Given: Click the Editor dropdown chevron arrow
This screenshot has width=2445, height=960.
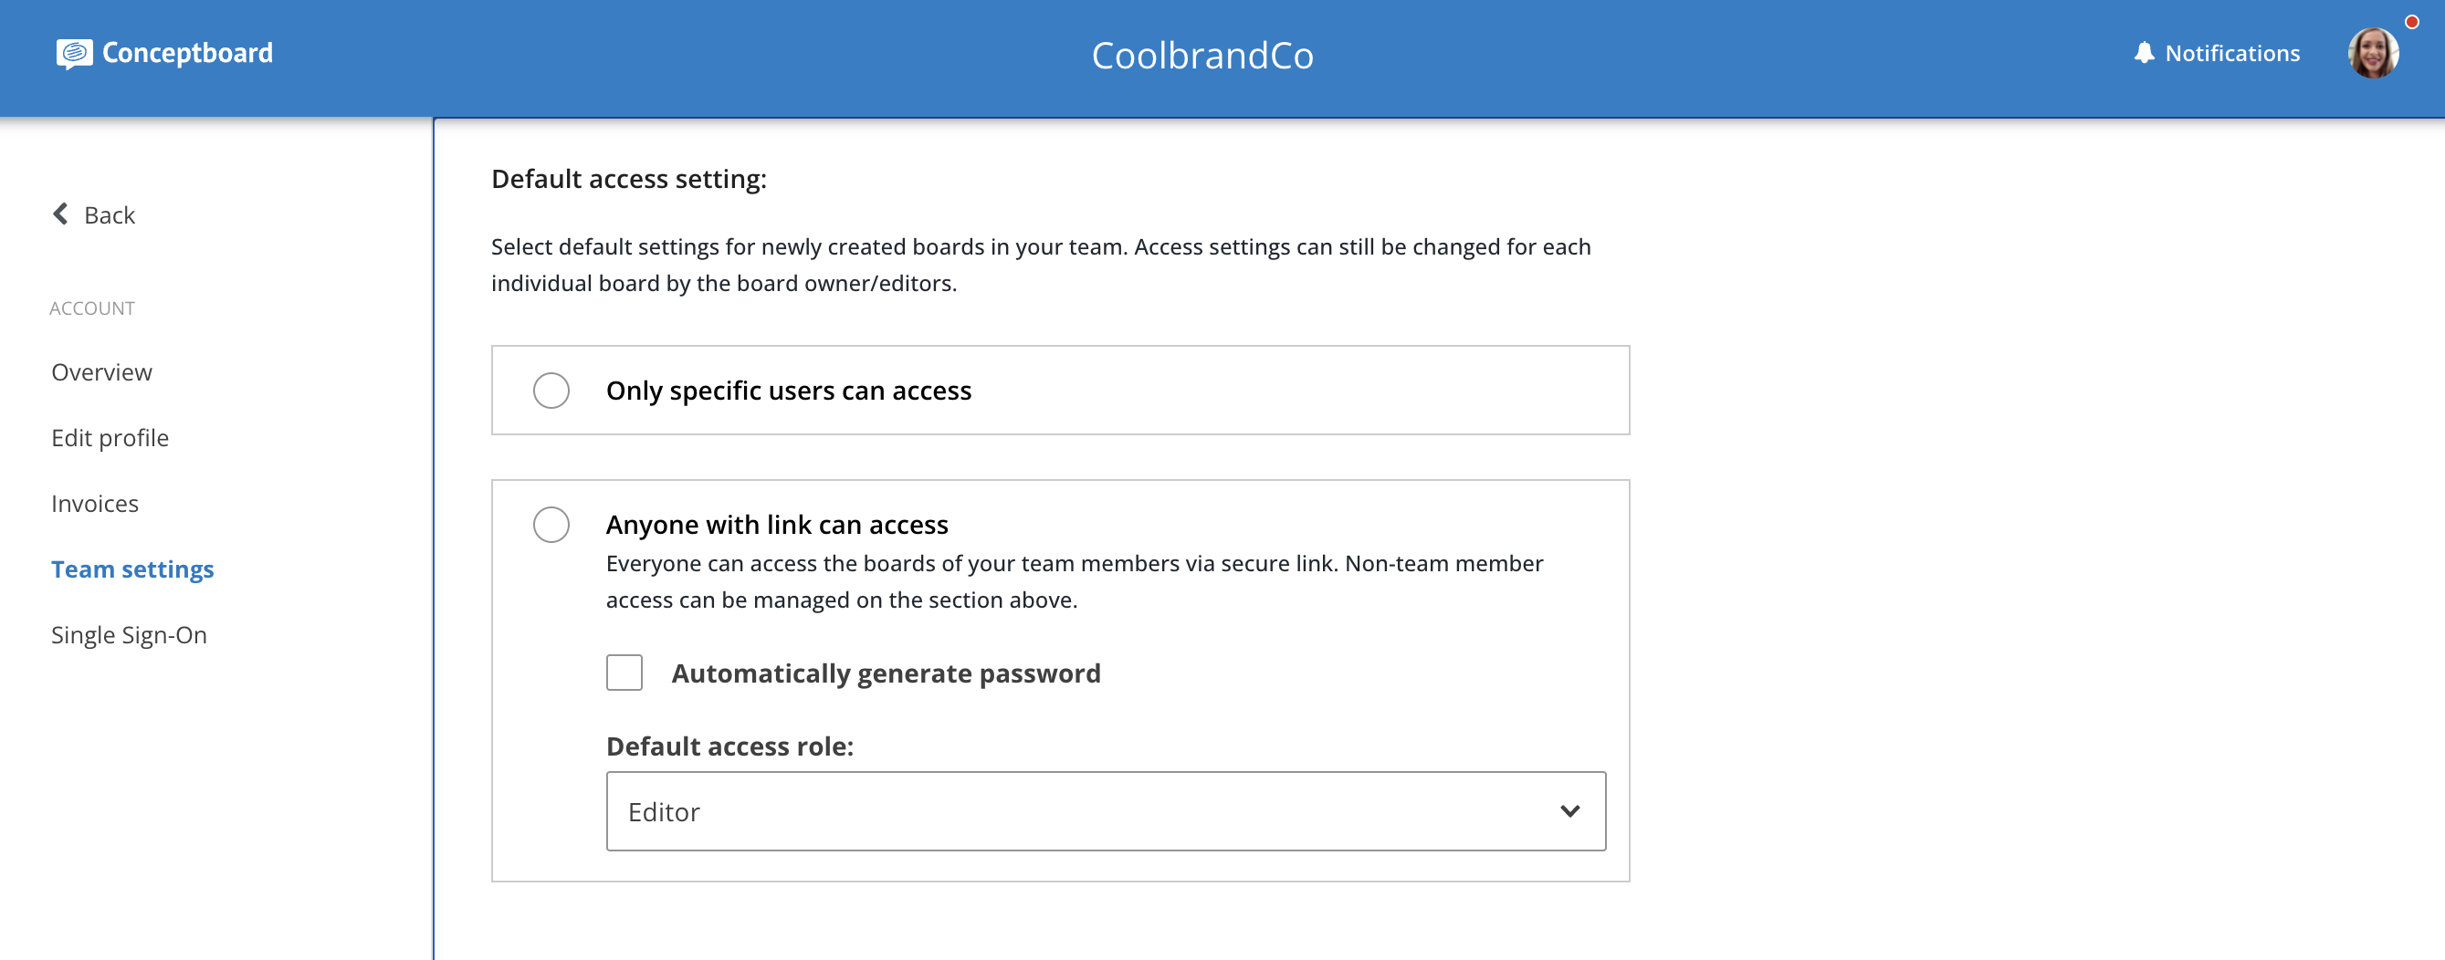Looking at the screenshot, I should pyautogui.click(x=1569, y=811).
